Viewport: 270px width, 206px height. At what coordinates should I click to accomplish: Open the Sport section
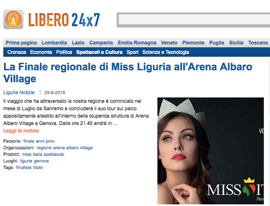pyautogui.click(x=132, y=52)
